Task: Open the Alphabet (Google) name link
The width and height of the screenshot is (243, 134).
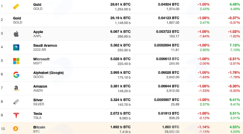Action: point(48,73)
